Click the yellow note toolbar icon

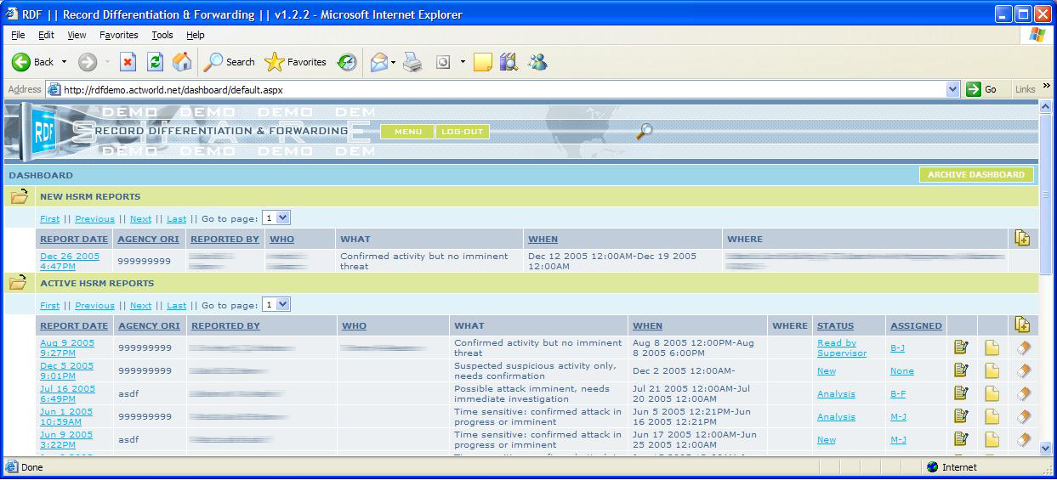click(x=482, y=62)
